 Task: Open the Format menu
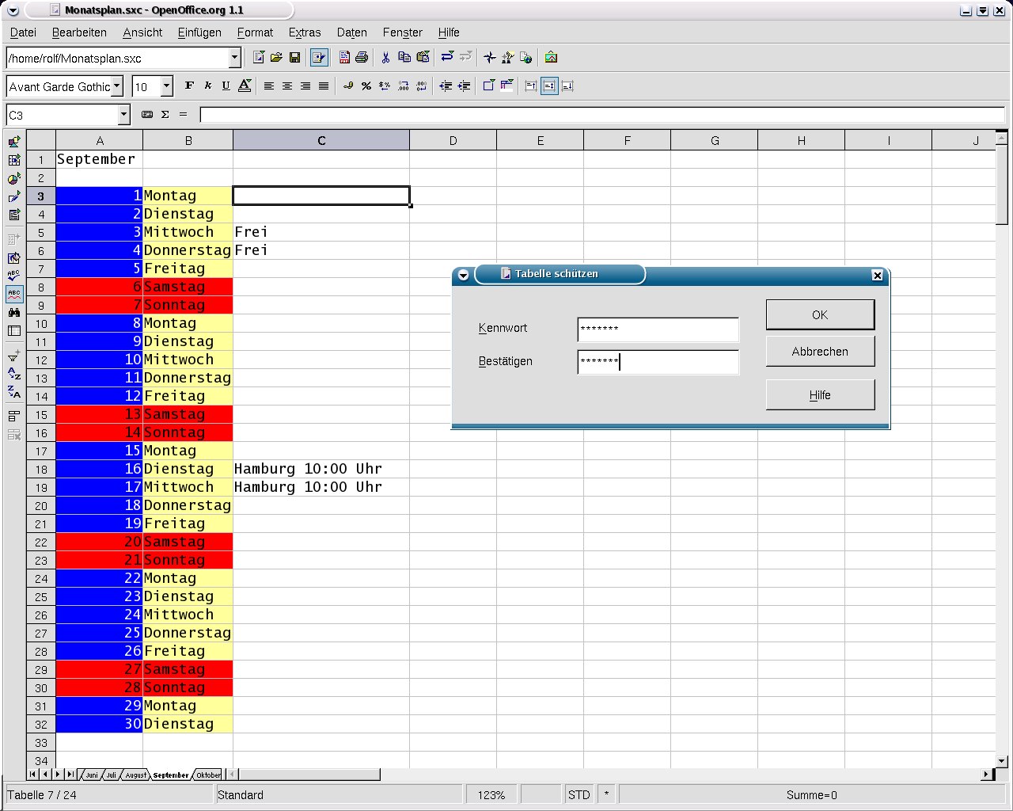click(254, 32)
